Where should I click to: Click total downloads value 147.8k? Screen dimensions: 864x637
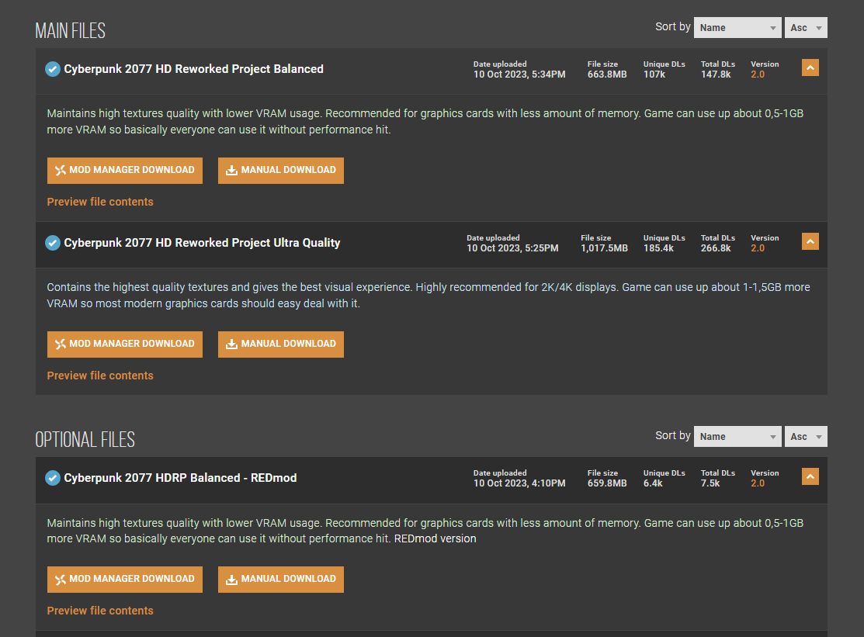pos(716,74)
